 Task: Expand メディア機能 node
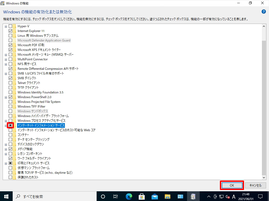[6, 149]
